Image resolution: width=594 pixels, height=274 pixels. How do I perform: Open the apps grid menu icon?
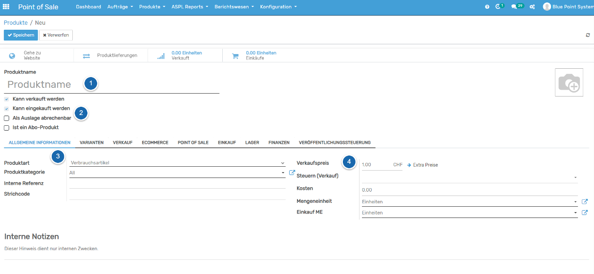[6, 7]
